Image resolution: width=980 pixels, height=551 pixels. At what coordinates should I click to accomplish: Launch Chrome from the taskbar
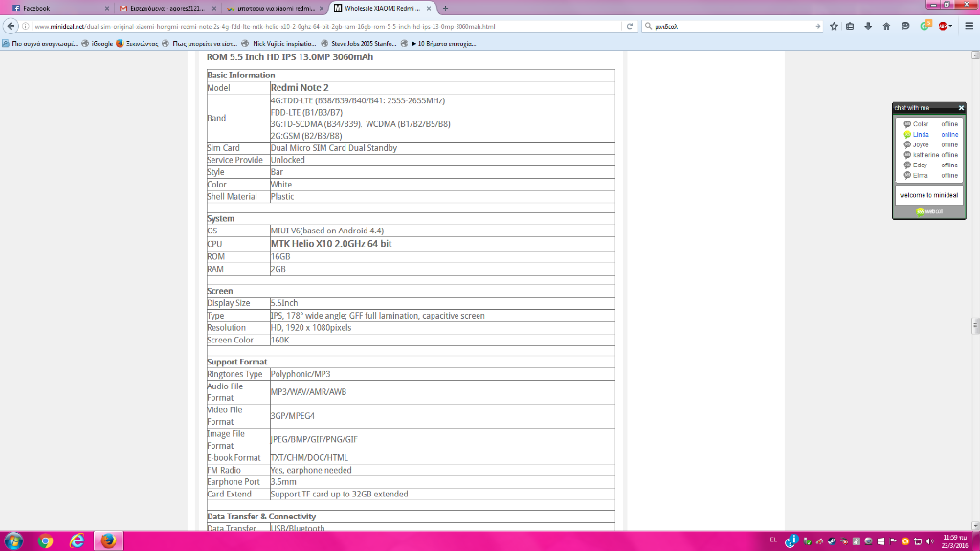45,540
